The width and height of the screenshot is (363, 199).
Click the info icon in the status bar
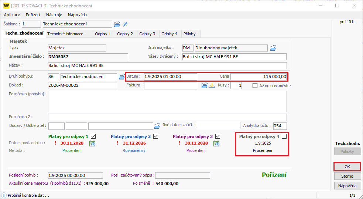(4, 195)
